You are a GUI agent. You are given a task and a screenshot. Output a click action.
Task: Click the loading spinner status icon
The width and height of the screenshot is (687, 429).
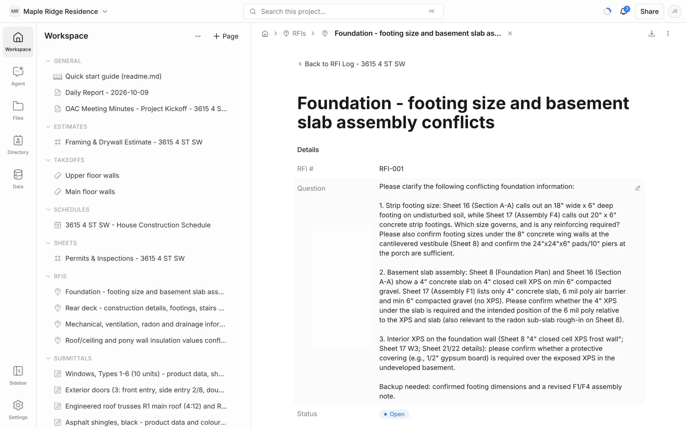tap(607, 11)
